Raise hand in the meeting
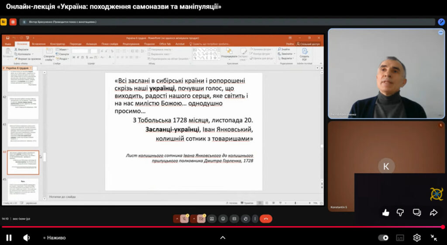This screenshot has width=447, height=245. pyautogui.click(x=245, y=219)
